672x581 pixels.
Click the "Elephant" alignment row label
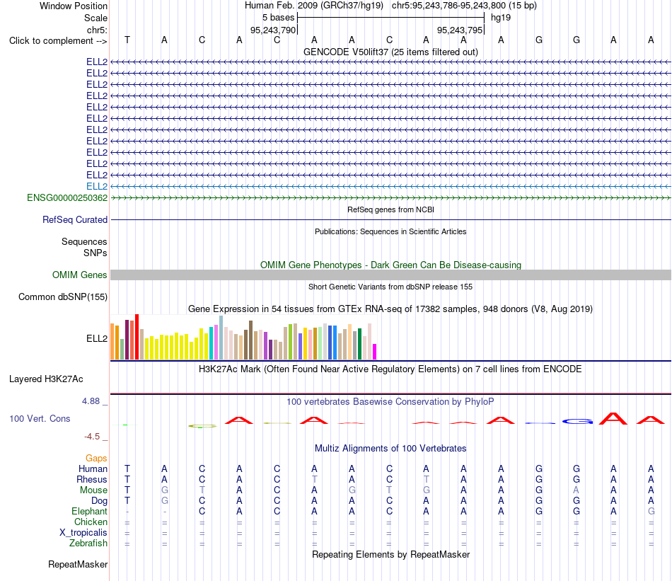pos(89,511)
